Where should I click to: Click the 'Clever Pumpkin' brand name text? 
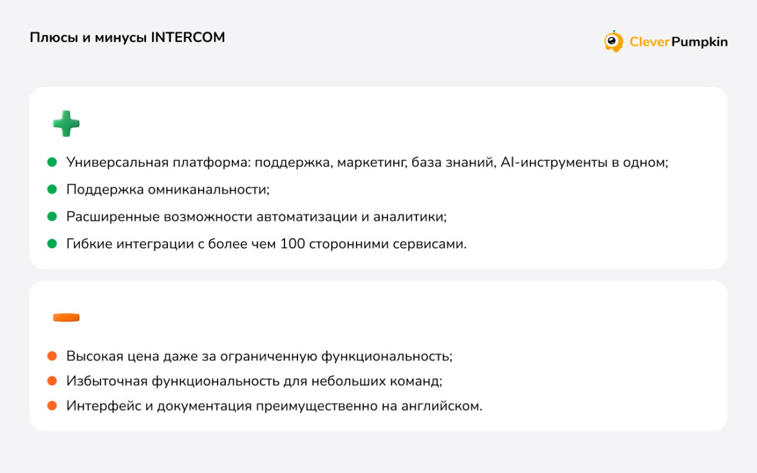click(678, 42)
